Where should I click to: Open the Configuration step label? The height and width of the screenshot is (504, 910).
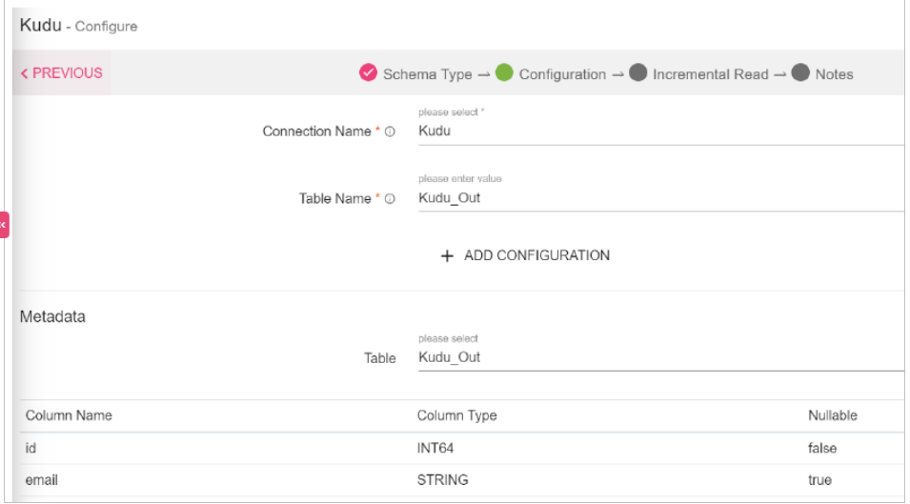562,74
